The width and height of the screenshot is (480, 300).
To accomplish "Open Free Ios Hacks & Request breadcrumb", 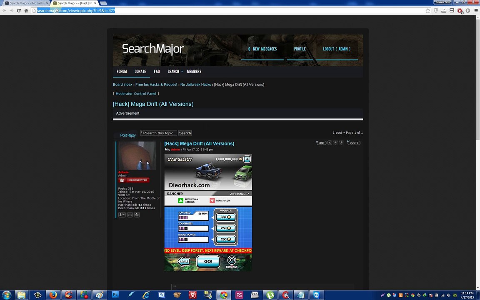I will (x=156, y=85).
